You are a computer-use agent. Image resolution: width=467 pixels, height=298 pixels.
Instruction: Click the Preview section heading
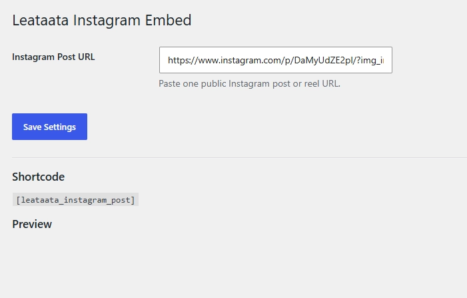(32, 224)
